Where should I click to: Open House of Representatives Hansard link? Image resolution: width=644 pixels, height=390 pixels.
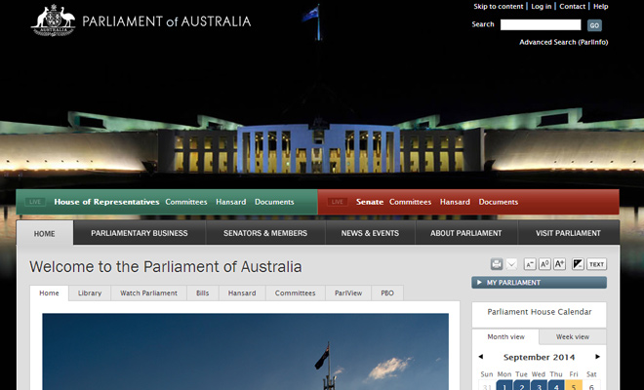point(231,202)
